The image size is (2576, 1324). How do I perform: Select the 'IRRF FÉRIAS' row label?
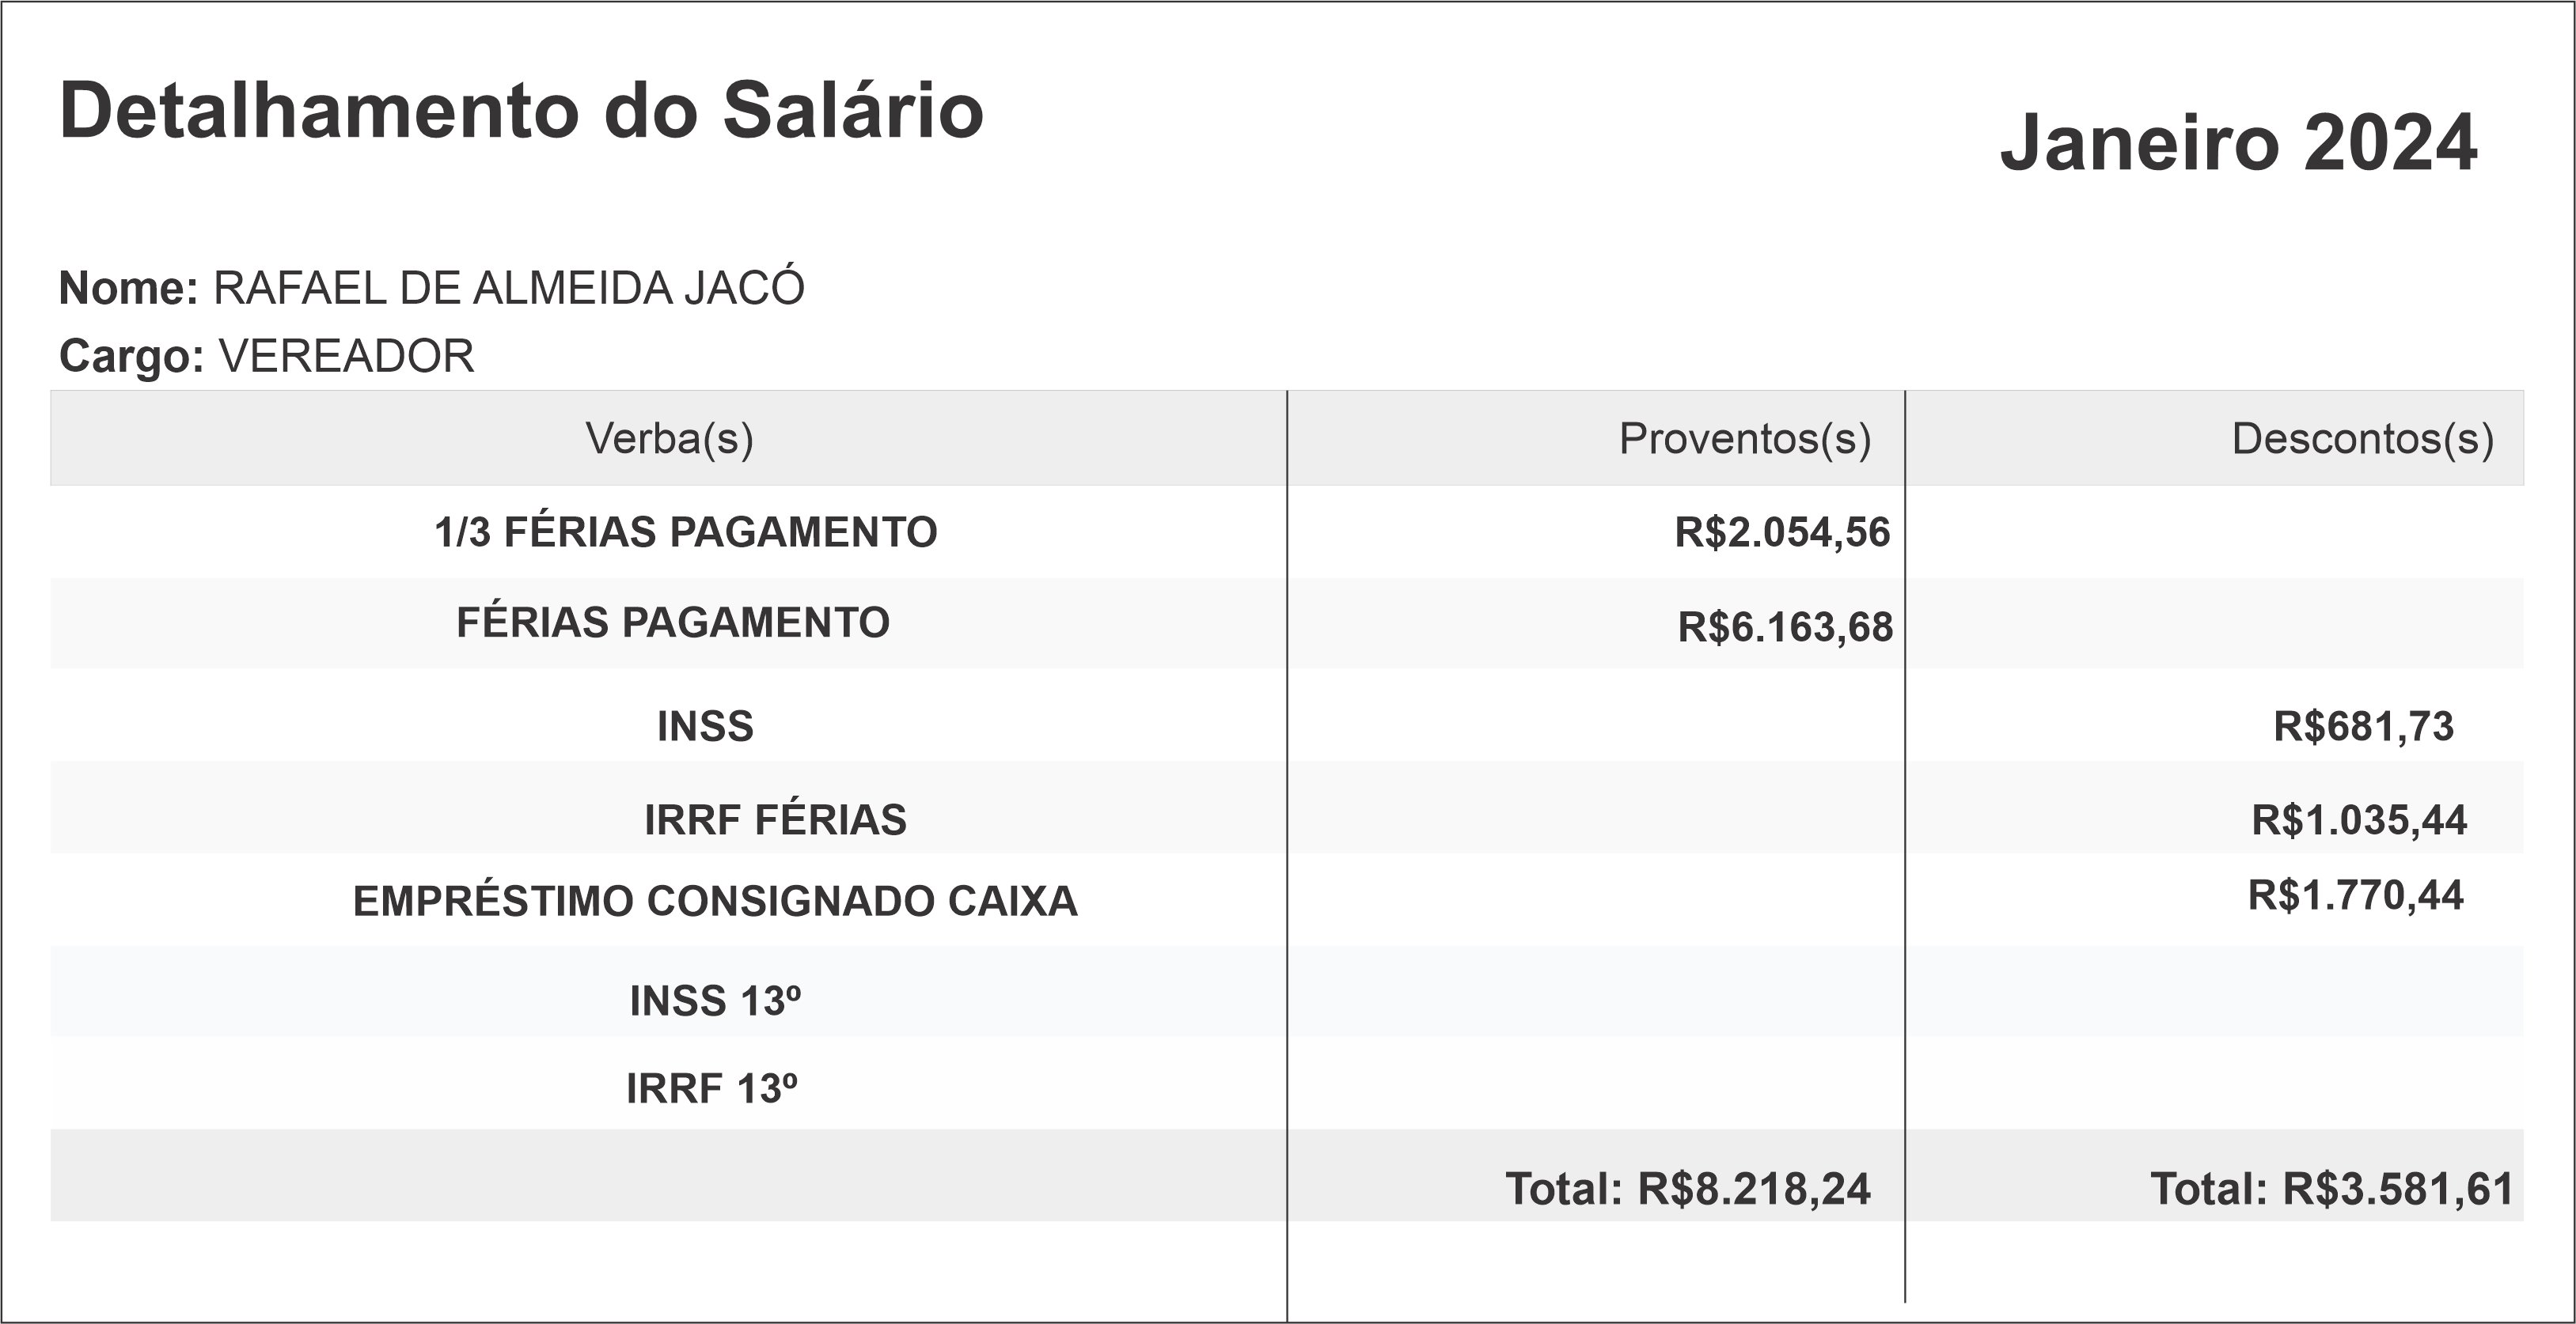point(775,820)
